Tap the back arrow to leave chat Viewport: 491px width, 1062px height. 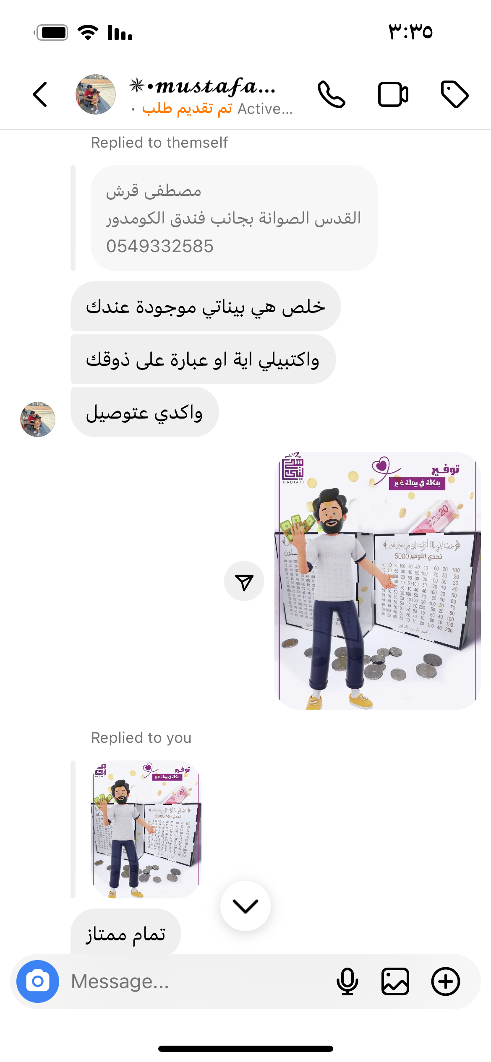point(40,94)
